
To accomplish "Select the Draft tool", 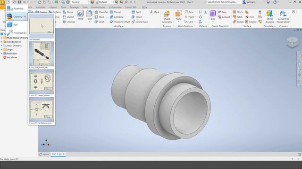I will coord(100,22).
